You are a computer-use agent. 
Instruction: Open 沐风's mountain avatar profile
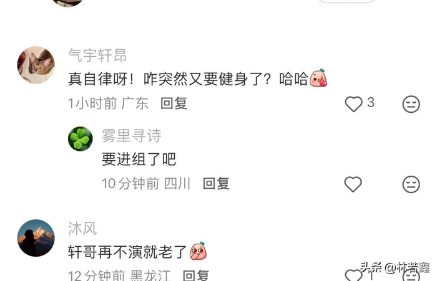[36, 238]
